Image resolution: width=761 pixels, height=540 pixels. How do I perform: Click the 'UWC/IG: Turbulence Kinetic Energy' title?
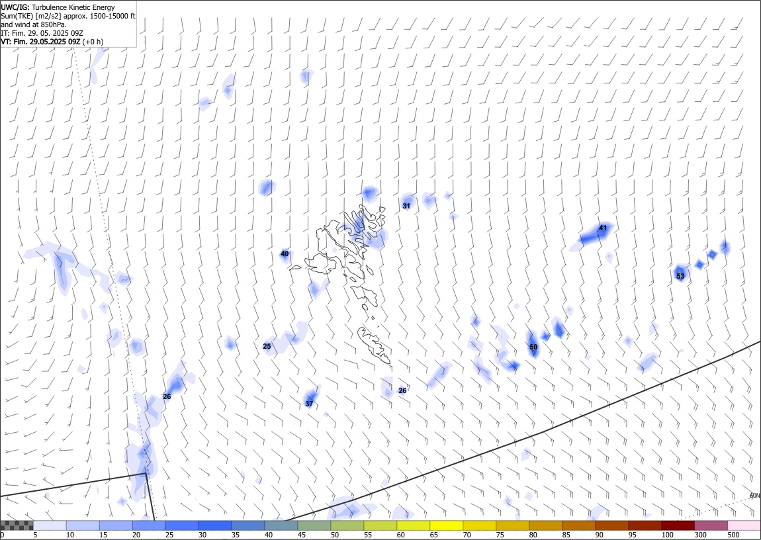(x=58, y=7)
